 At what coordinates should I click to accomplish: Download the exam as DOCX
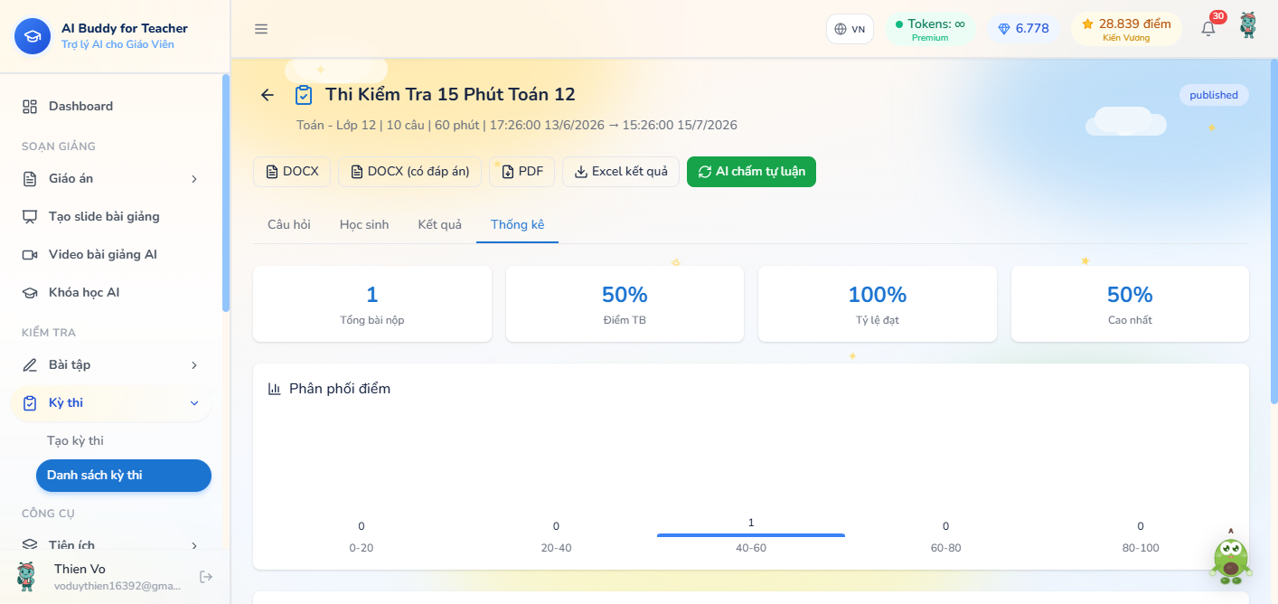pos(292,172)
